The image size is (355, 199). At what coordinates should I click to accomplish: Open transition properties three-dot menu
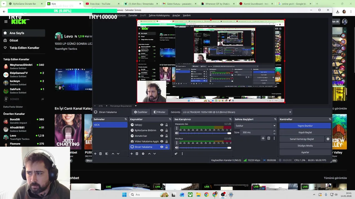(274, 138)
